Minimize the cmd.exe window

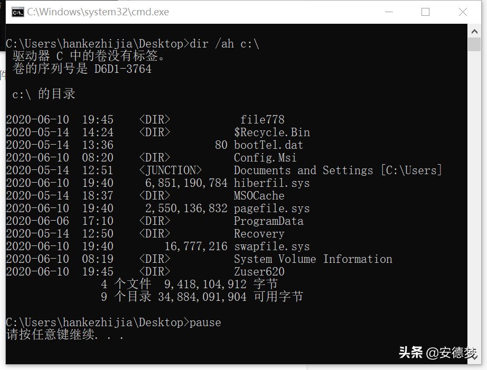388,12
